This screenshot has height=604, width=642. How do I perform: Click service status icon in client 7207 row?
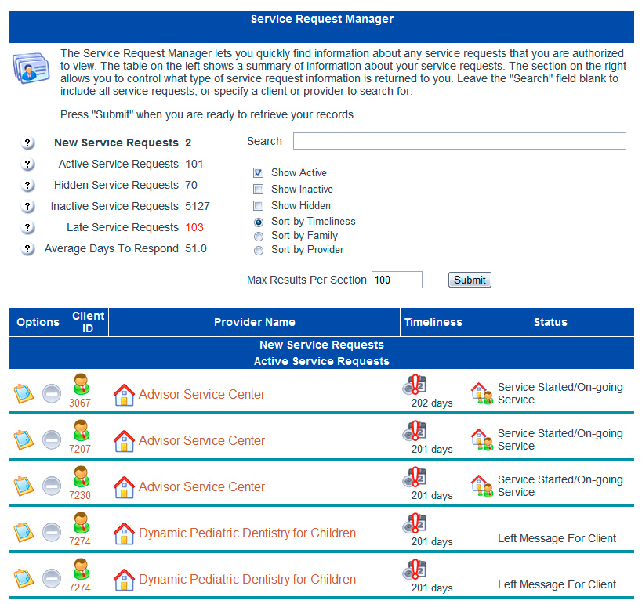pyautogui.click(x=482, y=439)
